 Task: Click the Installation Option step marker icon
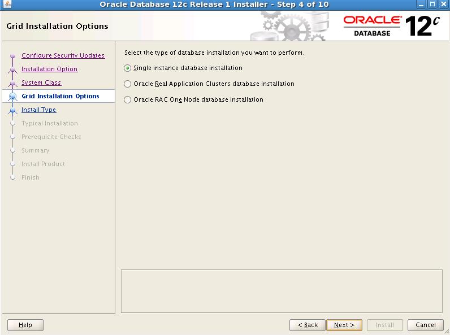pyautogui.click(x=12, y=69)
